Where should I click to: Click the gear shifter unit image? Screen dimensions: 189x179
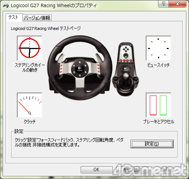point(126,69)
